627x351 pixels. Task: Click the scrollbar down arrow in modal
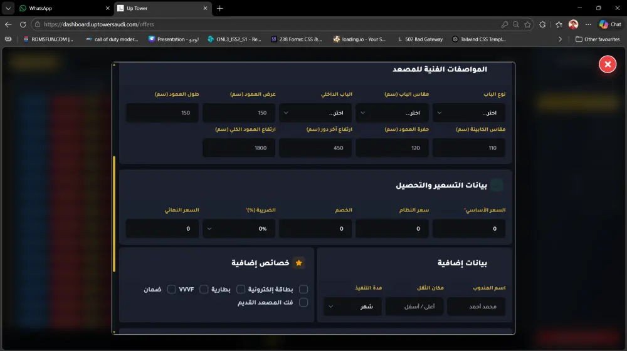114,332
